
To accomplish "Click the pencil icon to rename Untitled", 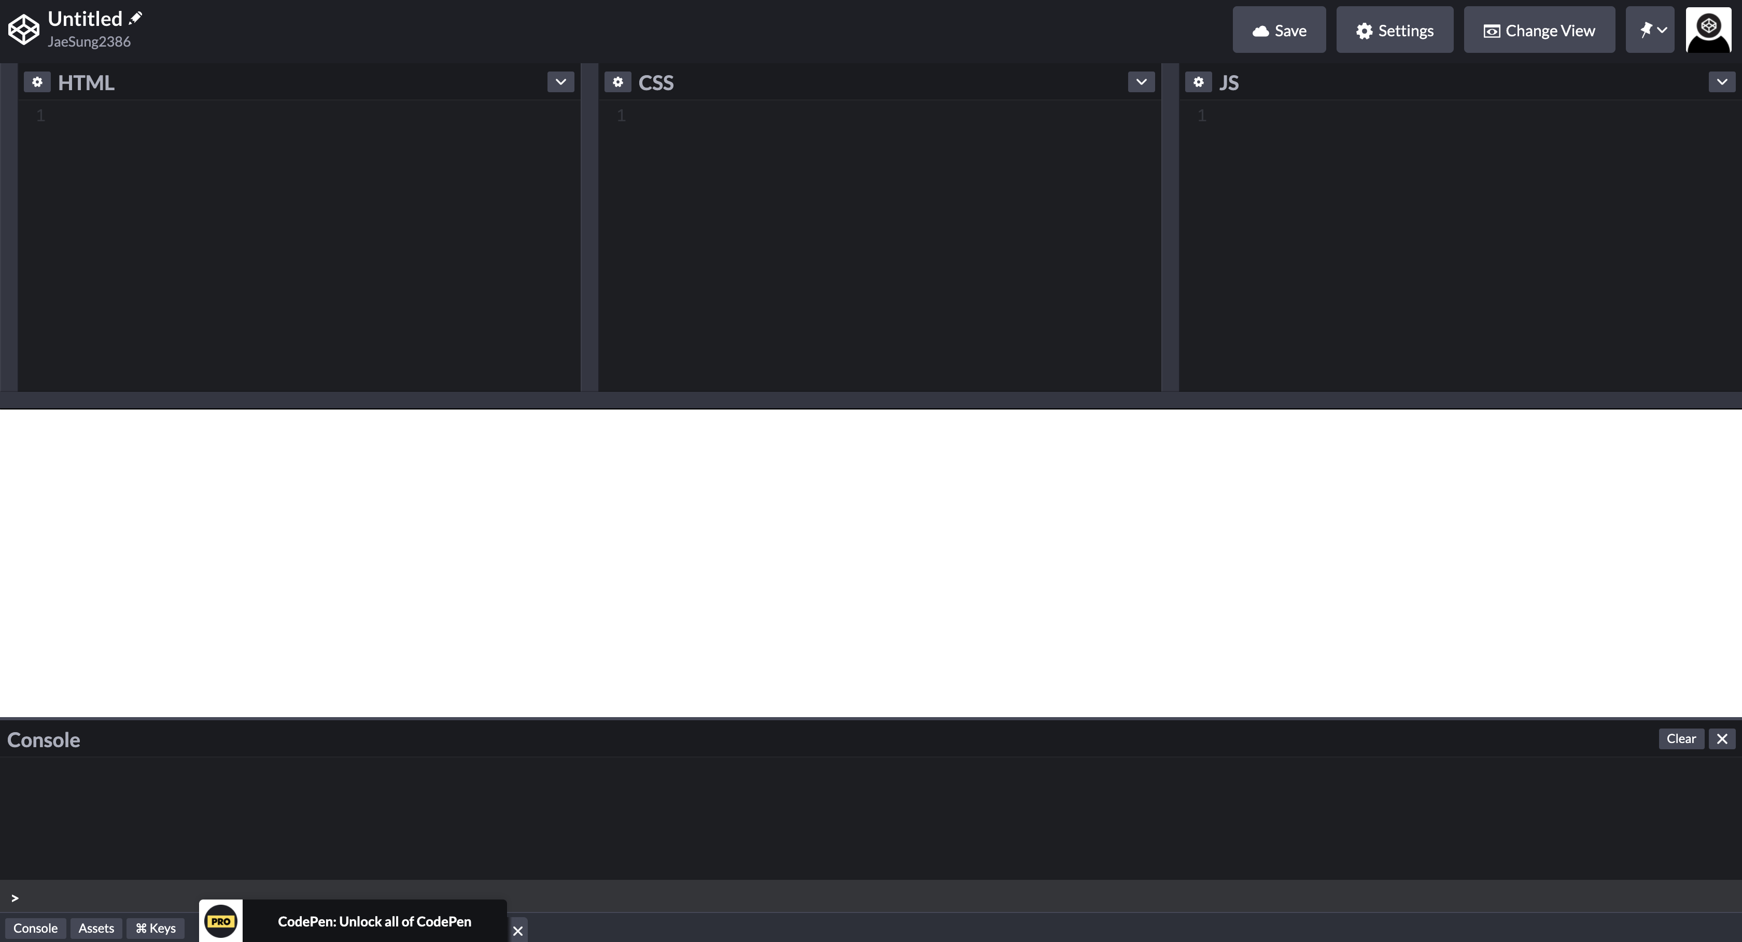I will (135, 18).
